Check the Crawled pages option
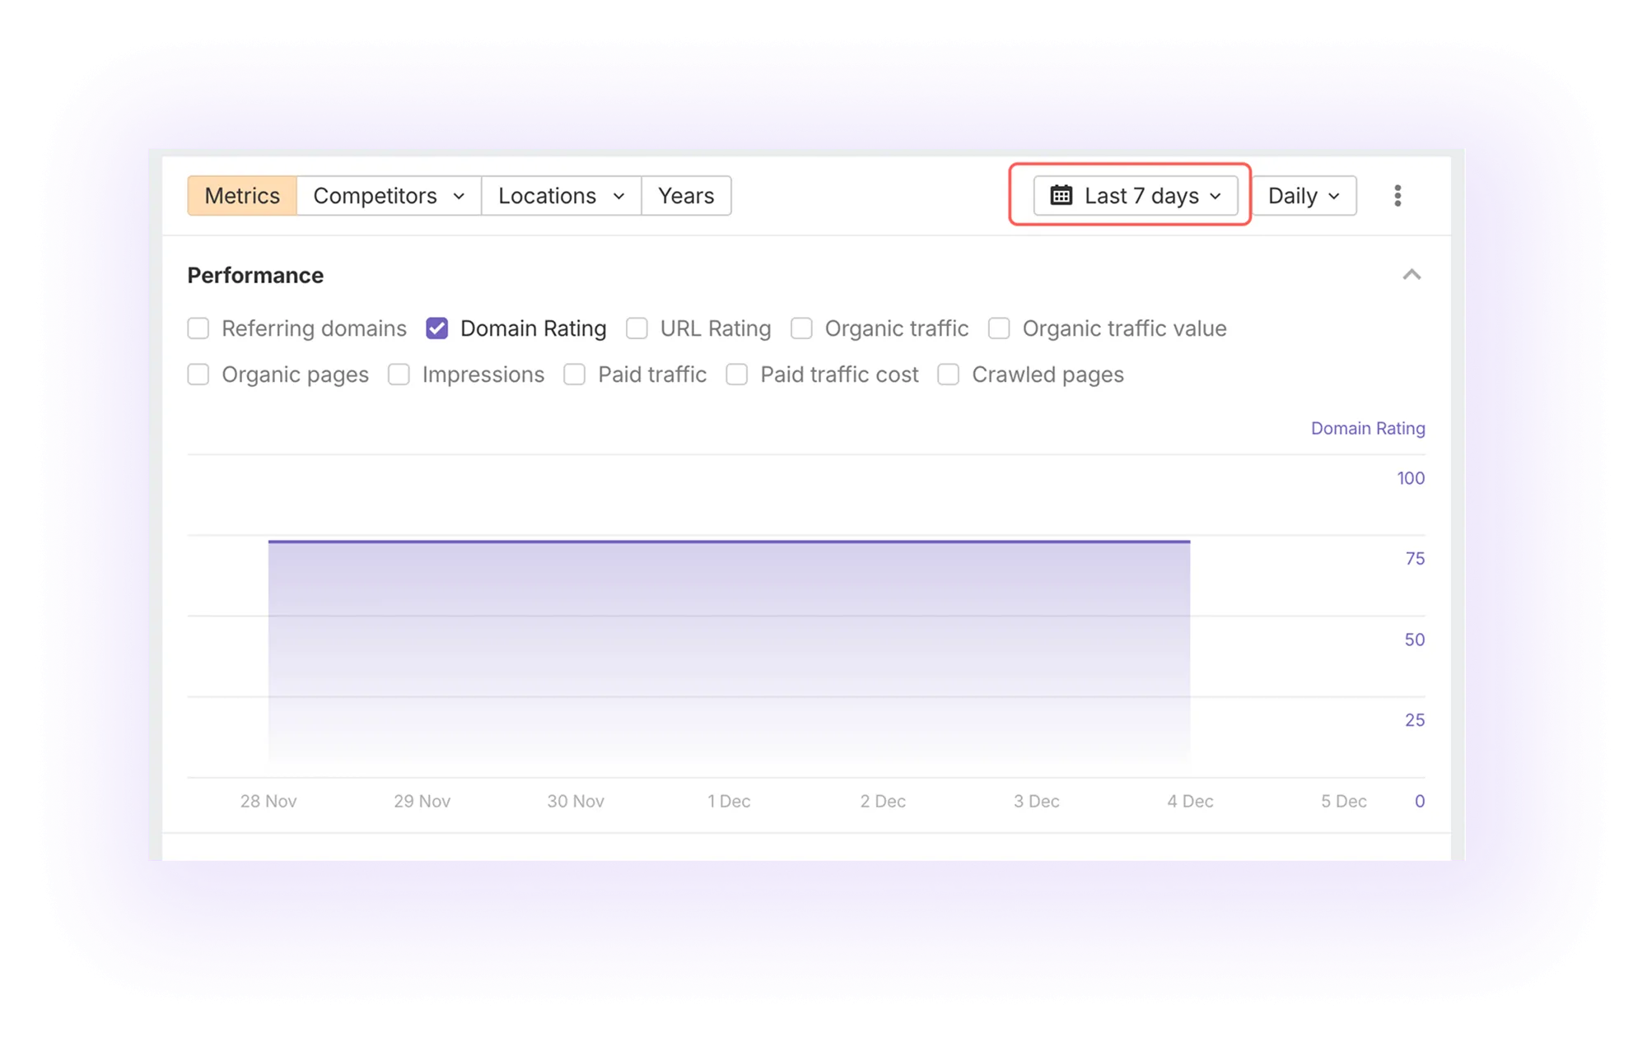Image resolution: width=1647 pixels, height=1042 pixels. click(x=947, y=374)
